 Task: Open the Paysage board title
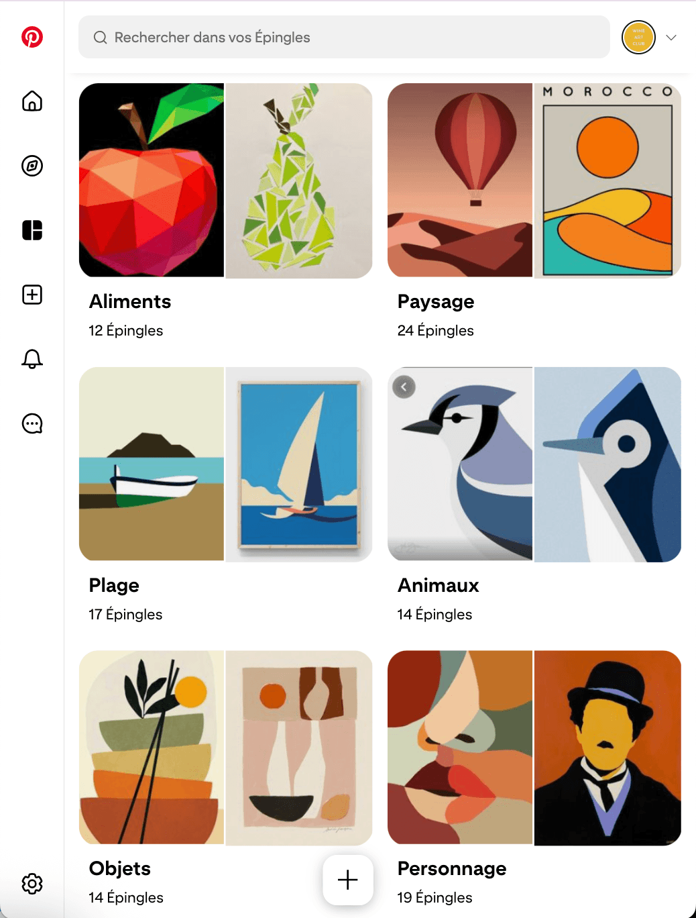[x=436, y=302]
